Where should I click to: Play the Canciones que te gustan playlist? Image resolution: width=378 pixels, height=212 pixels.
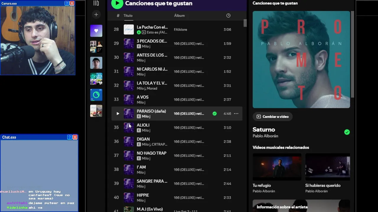click(117, 3)
